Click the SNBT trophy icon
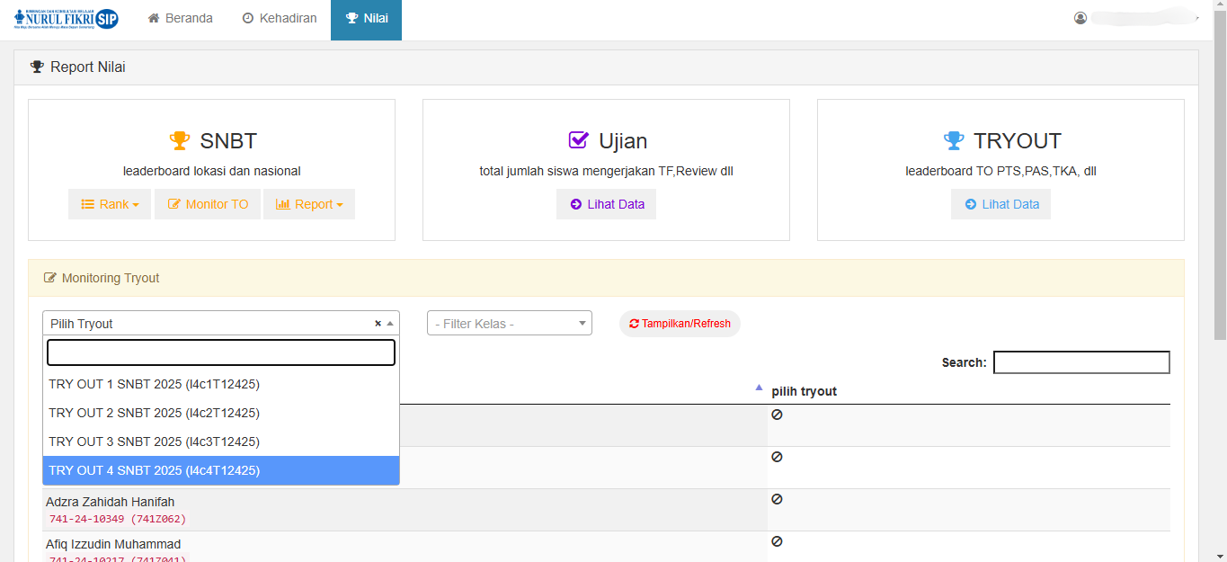 (180, 141)
